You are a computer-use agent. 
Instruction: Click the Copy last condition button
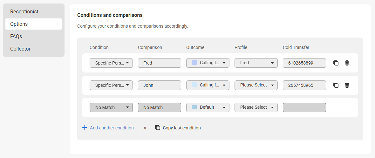point(178,128)
